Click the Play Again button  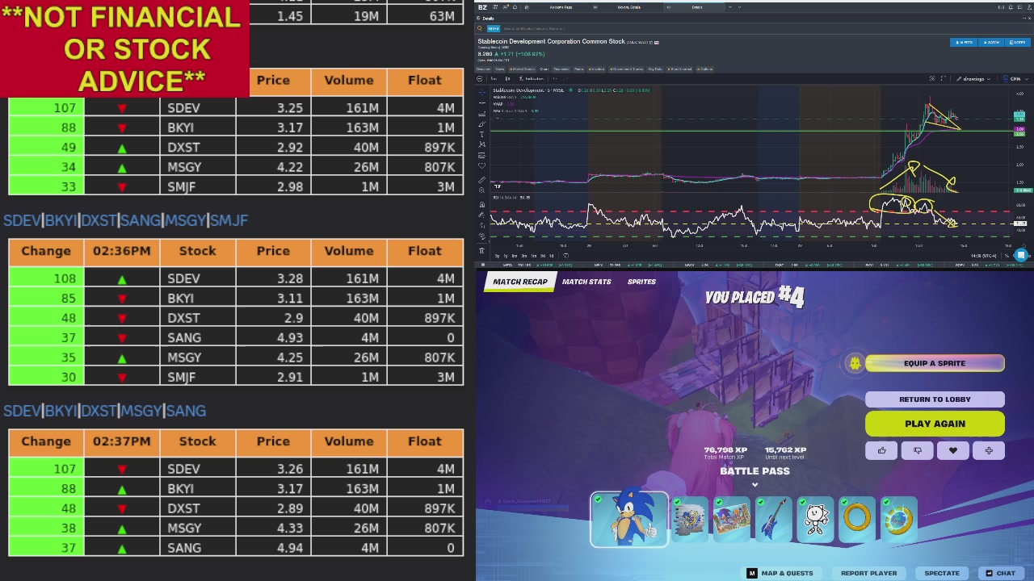(935, 424)
